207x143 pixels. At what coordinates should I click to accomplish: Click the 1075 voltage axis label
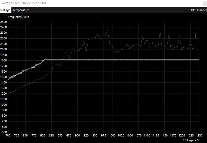click(138, 135)
